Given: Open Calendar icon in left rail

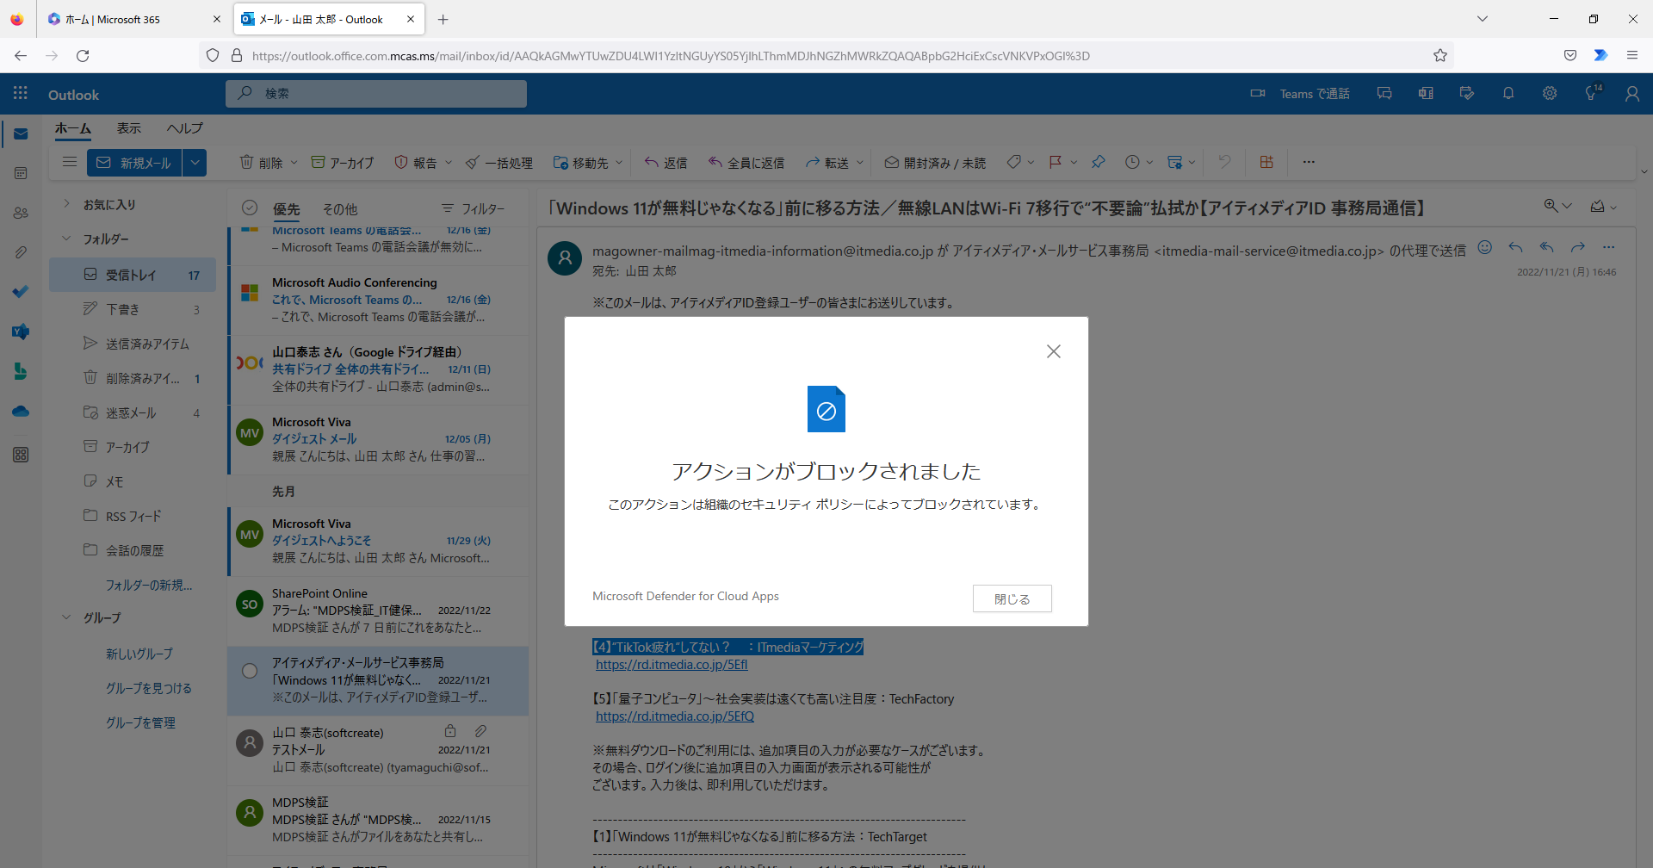Looking at the screenshot, I should tap(21, 173).
